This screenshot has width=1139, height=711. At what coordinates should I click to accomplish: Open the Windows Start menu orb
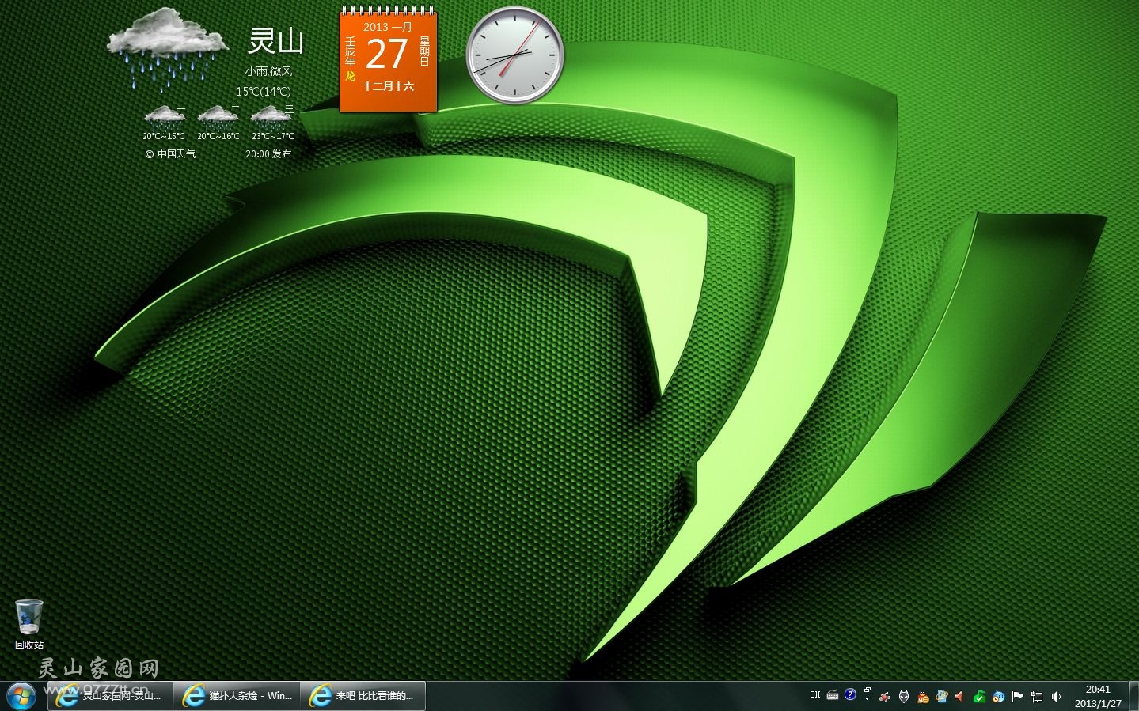tap(21, 696)
